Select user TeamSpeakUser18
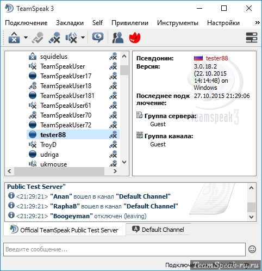This screenshot has width=262, height=271. tap(66, 86)
